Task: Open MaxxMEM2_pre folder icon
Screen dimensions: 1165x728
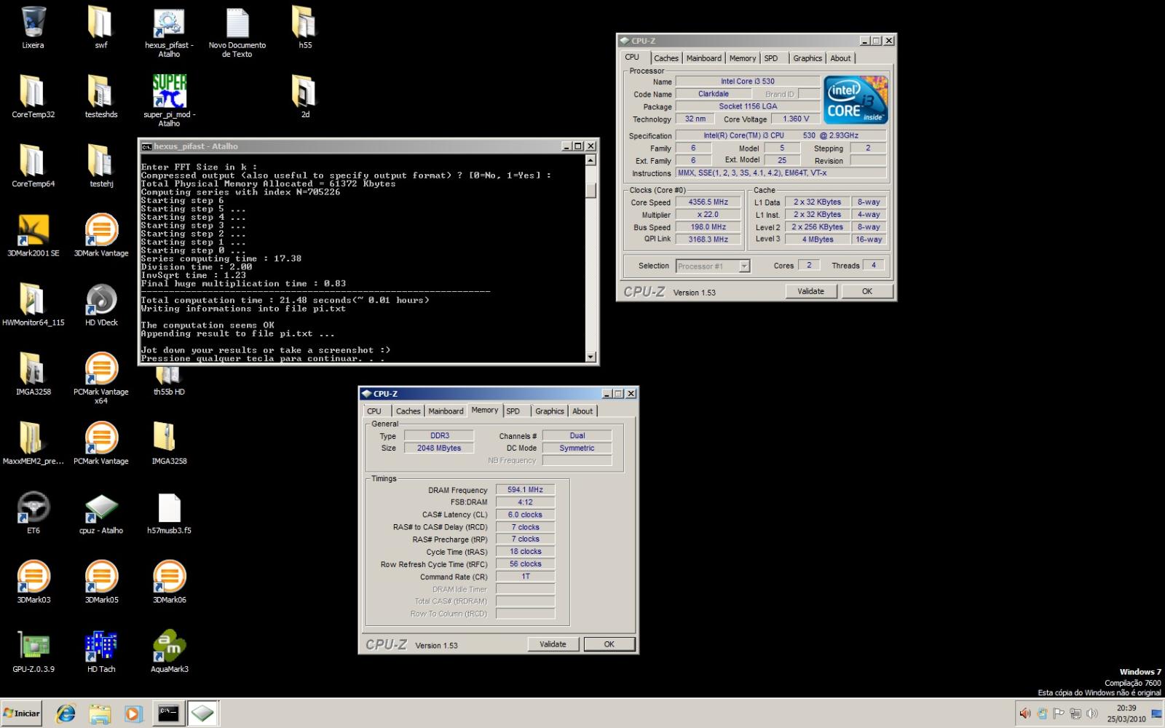Action: pos(33,443)
